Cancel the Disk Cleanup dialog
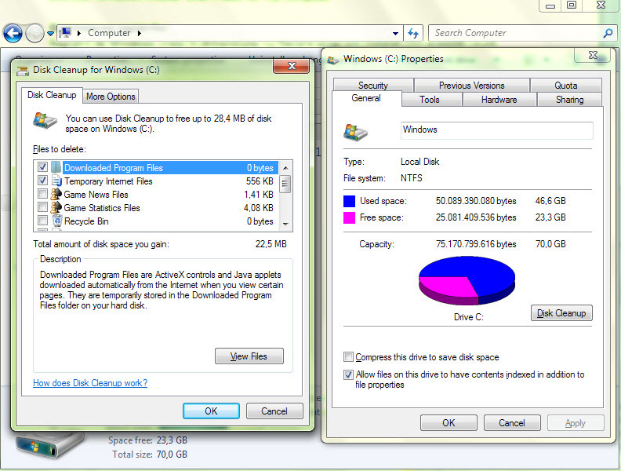Image resolution: width=621 pixels, height=471 pixels. point(274,411)
